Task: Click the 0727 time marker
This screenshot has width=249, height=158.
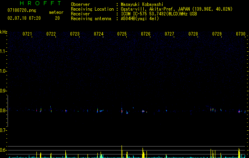Action: tap(169, 34)
